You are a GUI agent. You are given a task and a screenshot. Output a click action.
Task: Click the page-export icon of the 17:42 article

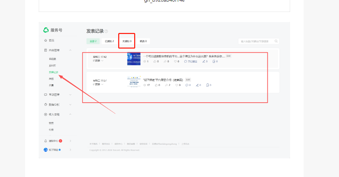point(214,61)
